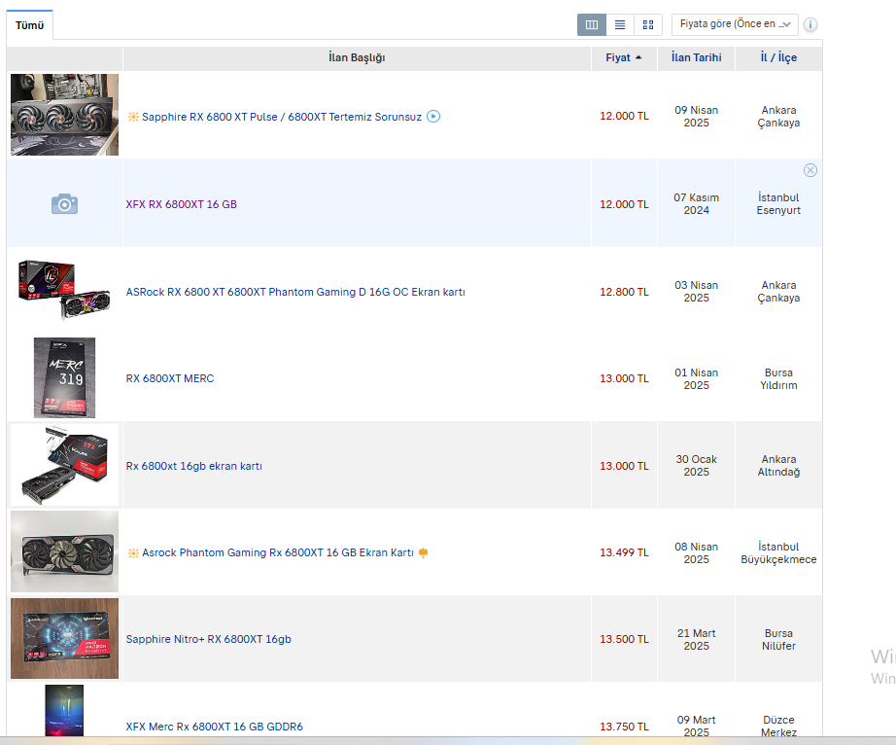Viewport: 896px width, 745px height.
Task: Play video icon on Sapphire Pulse listing
Action: [x=433, y=116]
